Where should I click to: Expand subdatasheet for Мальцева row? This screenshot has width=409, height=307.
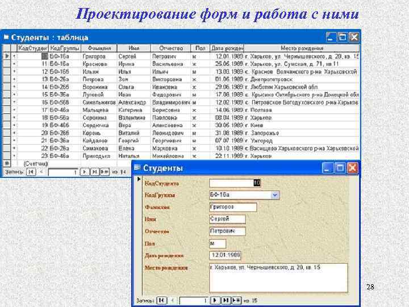tap(14, 110)
